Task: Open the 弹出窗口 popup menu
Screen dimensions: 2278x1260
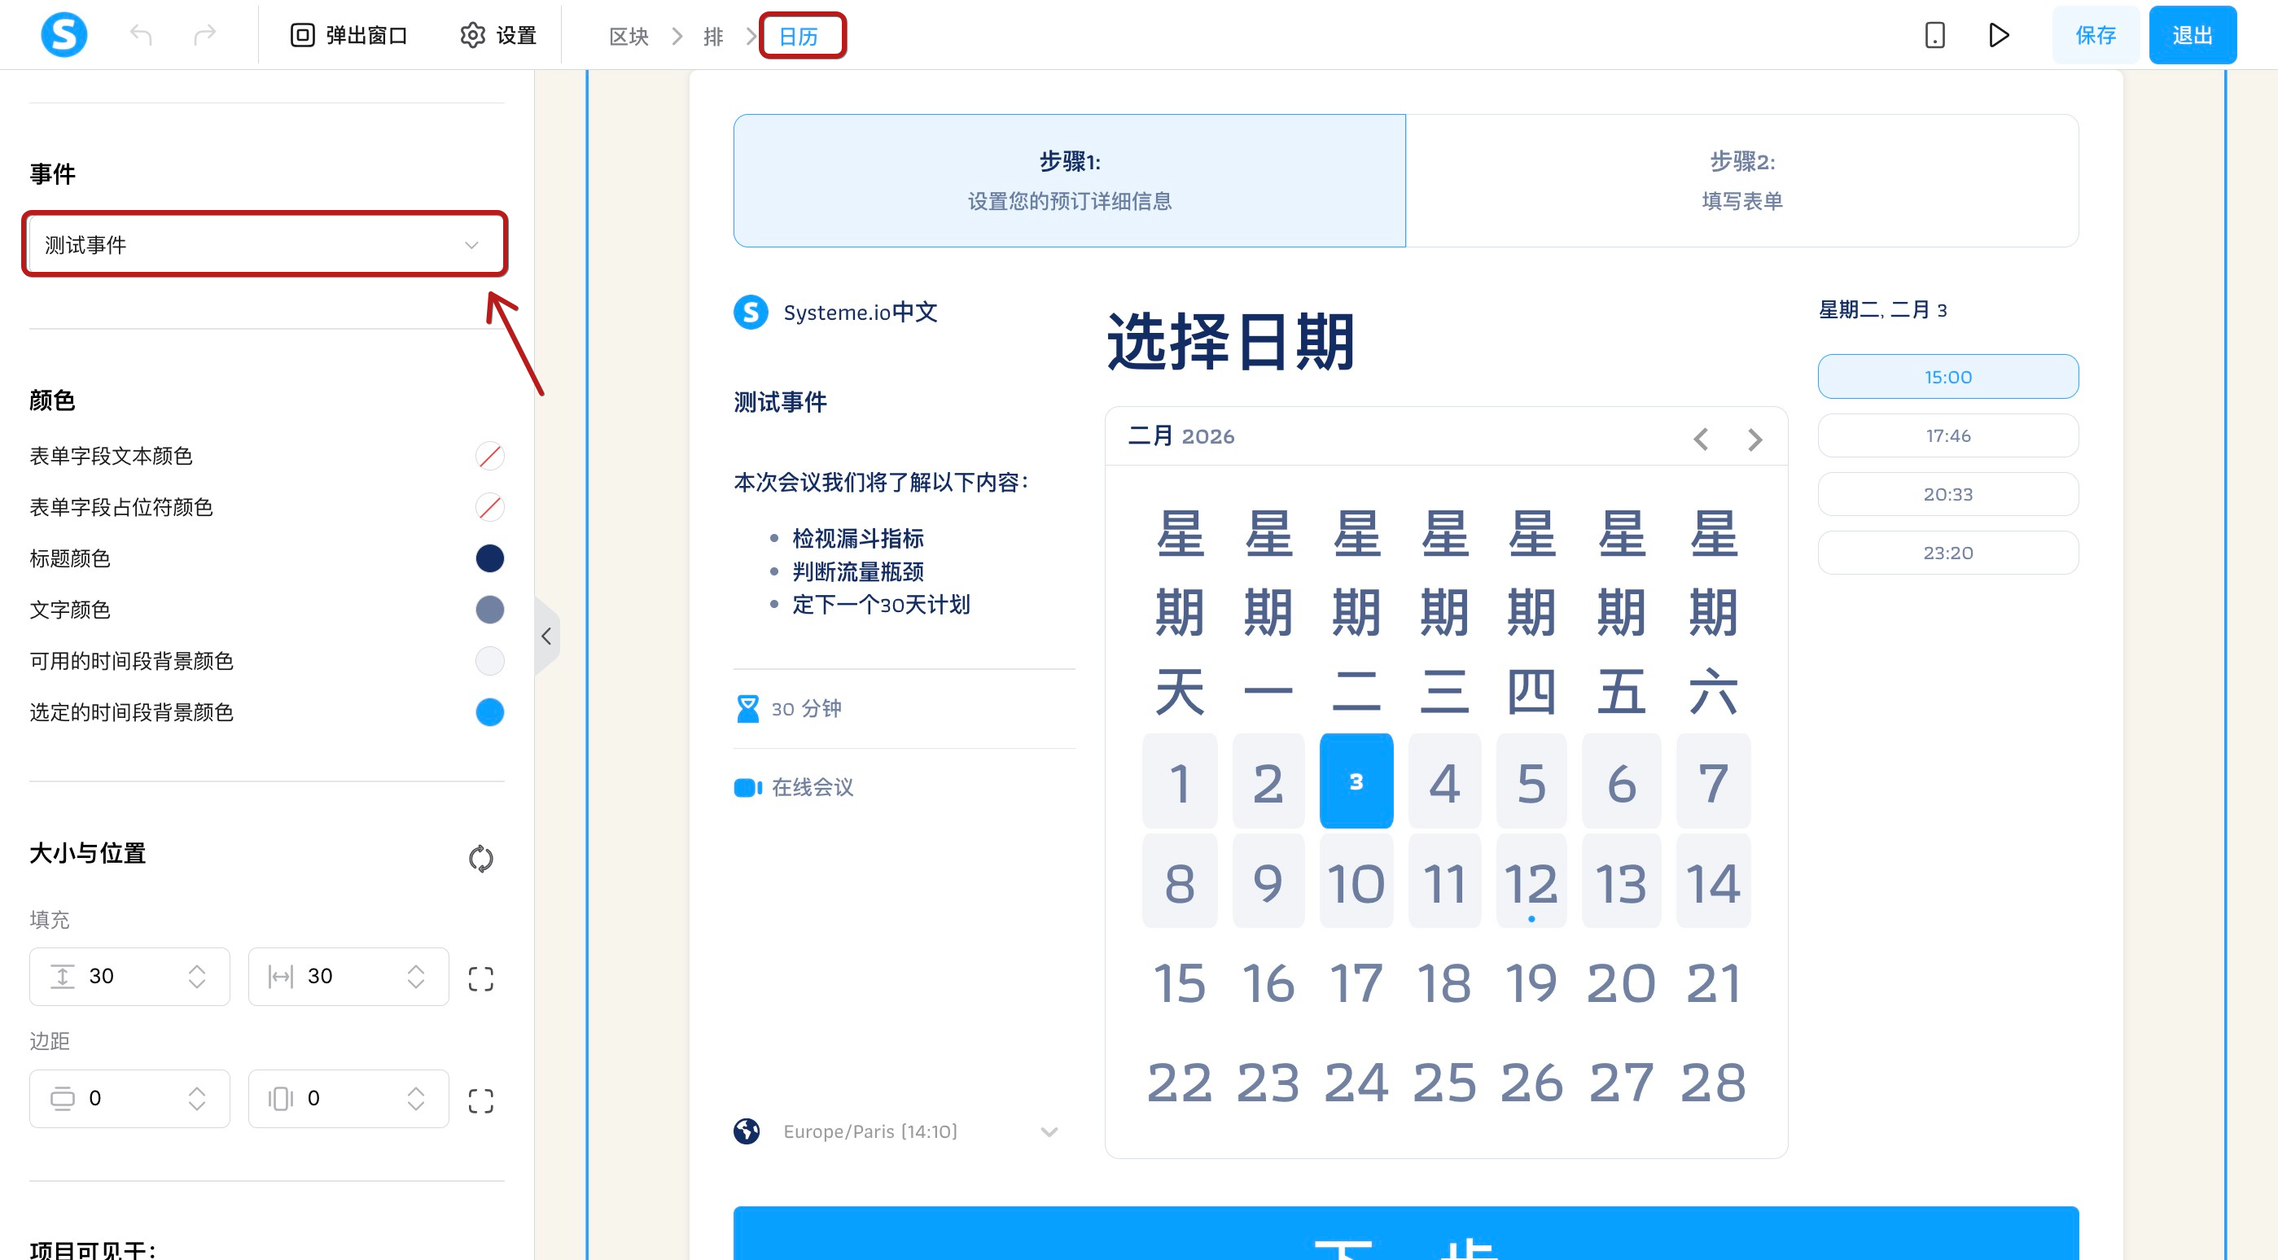Action: point(348,35)
